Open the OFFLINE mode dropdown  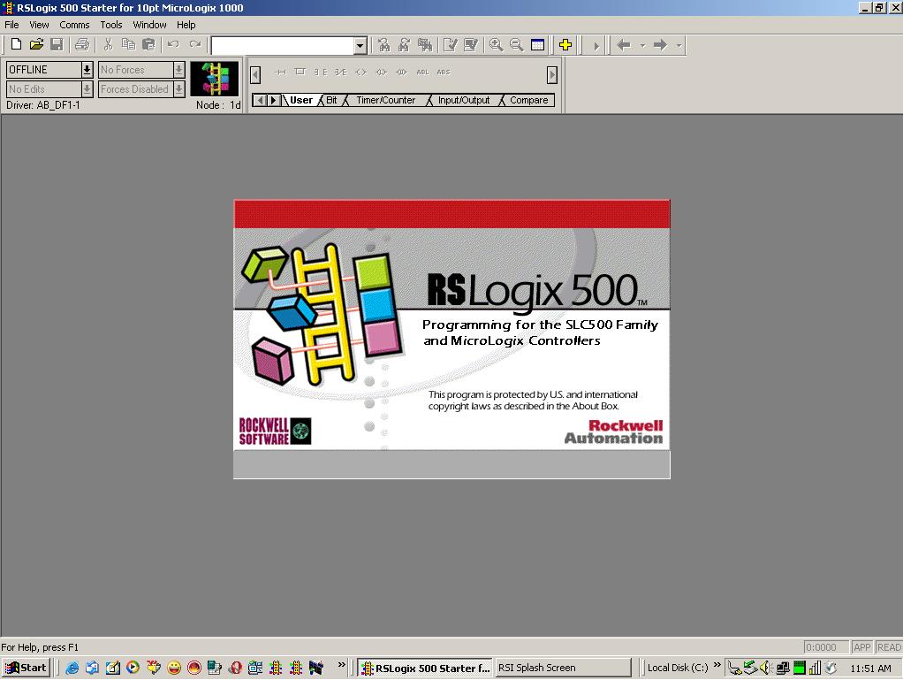pos(87,70)
